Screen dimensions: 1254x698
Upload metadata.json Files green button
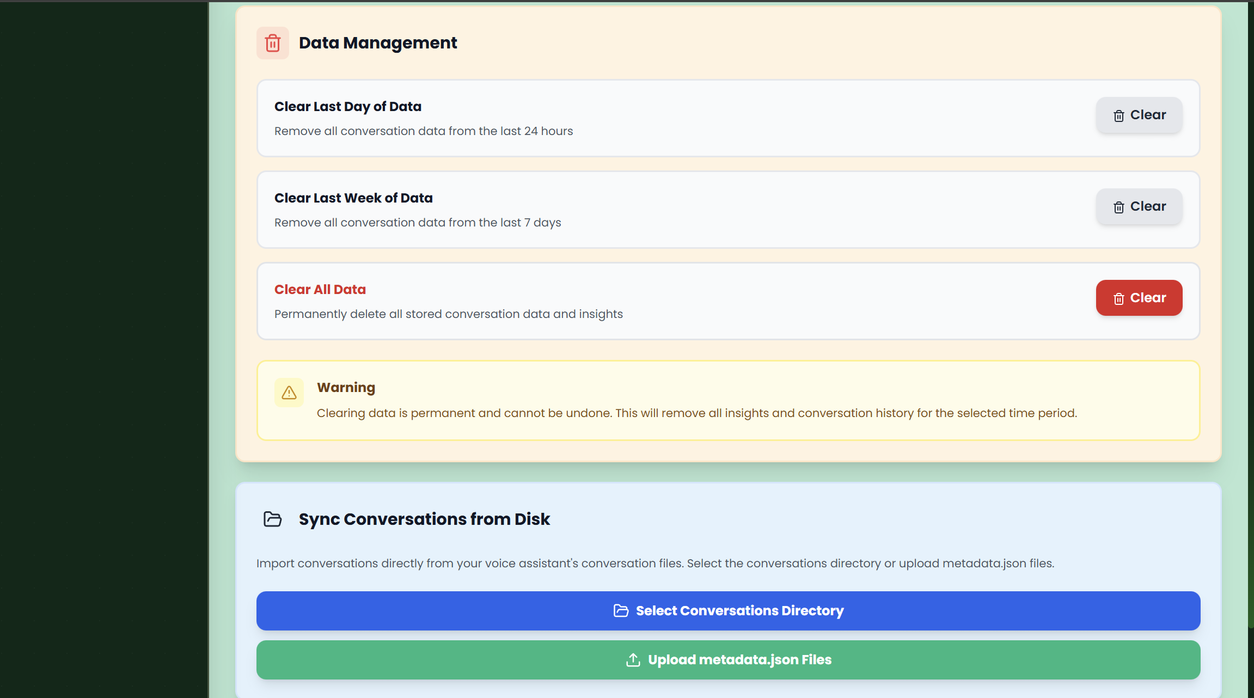[x=728, y=660]
